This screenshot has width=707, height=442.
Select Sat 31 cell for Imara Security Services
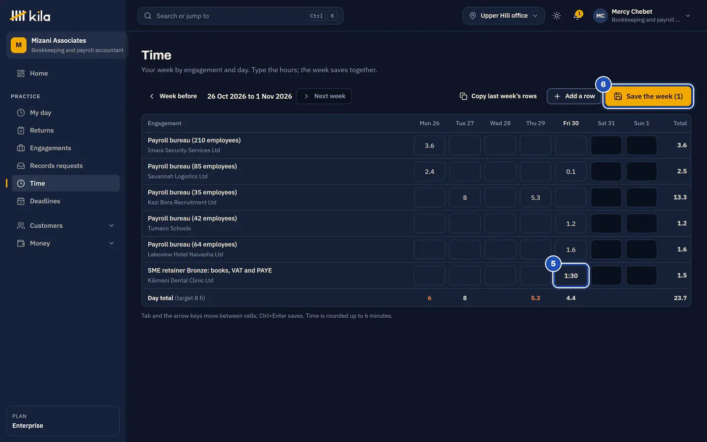pyautogui.click(x=606, y=145)
